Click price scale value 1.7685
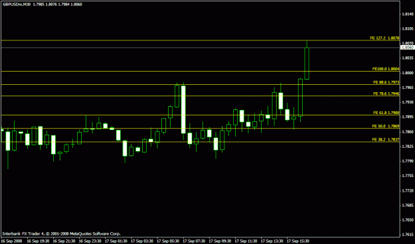Viewport: 415px width, 244px height. [x=408, y=206]
